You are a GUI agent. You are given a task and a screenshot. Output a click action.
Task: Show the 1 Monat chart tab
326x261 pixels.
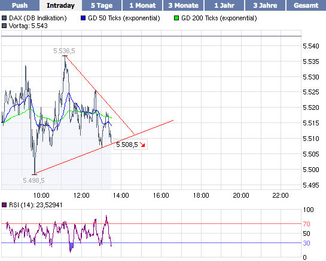[x=142, y=5]
